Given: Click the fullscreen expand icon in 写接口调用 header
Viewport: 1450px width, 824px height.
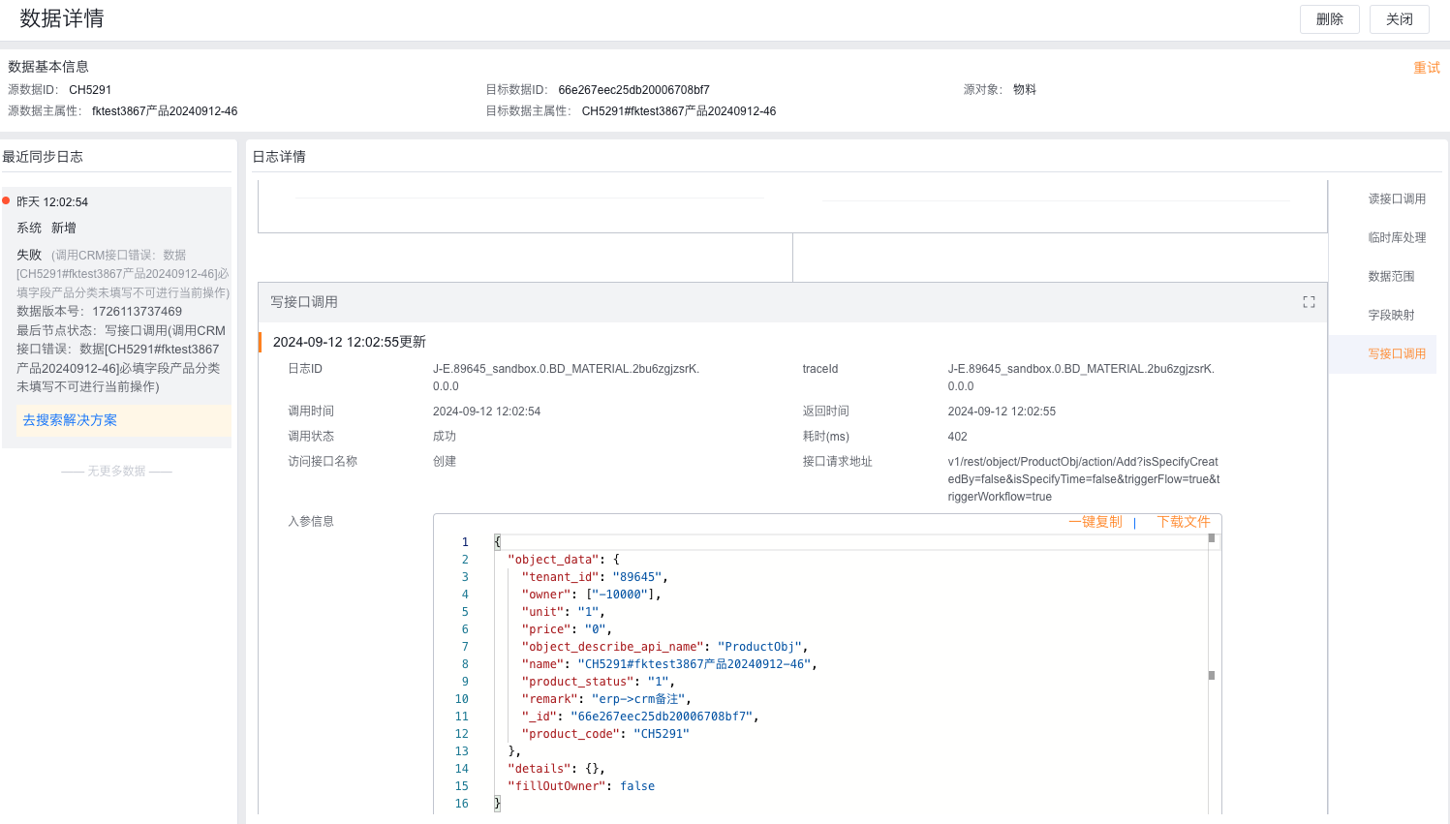Looking at the screenshot, I should (x=1309, y=302).
